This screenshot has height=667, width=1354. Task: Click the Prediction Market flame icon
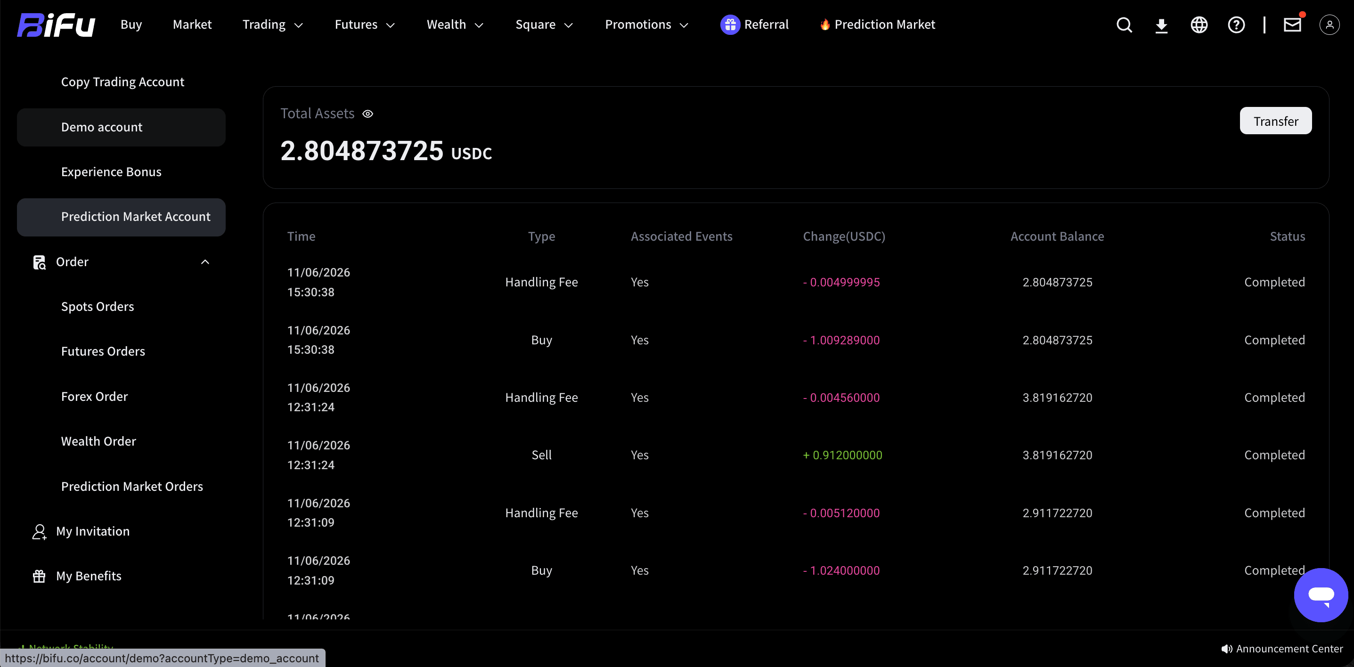point(825,24)
